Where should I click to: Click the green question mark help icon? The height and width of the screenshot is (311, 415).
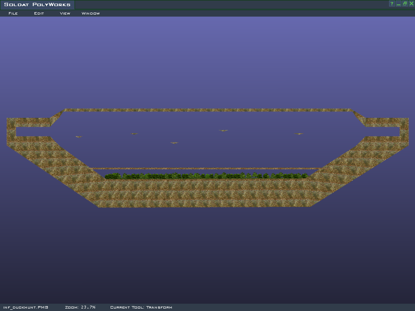392,4
